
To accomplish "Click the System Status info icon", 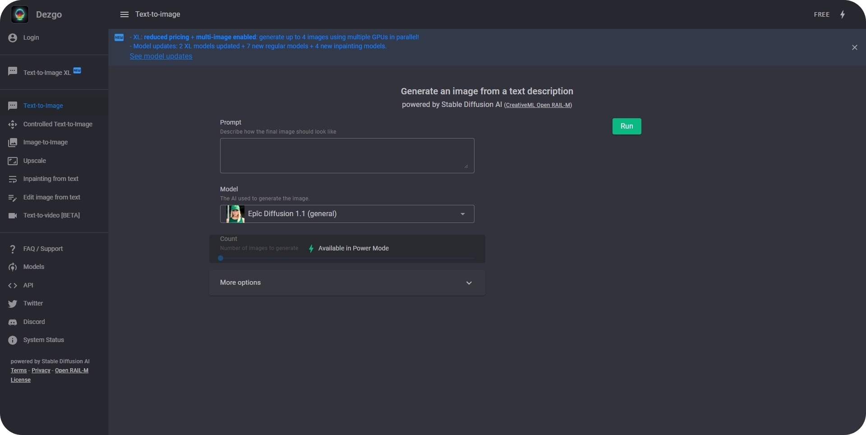I will coord(13,340).
